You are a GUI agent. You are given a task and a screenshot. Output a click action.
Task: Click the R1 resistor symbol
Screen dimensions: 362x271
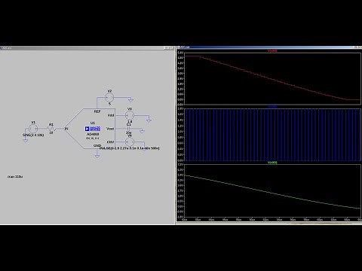coord(51,129)
